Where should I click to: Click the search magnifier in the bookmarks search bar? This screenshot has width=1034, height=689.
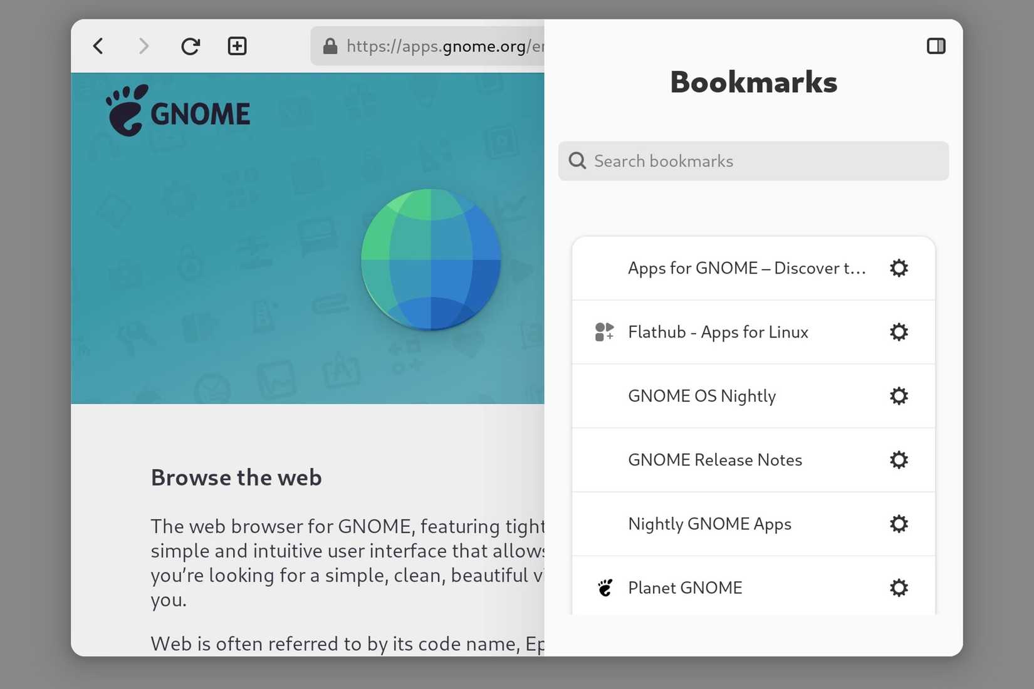(577, 161)
